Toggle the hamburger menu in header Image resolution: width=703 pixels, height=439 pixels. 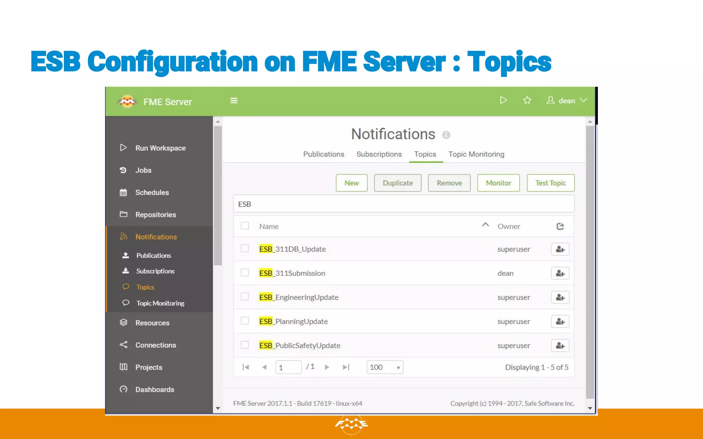[x=234, y=100]
